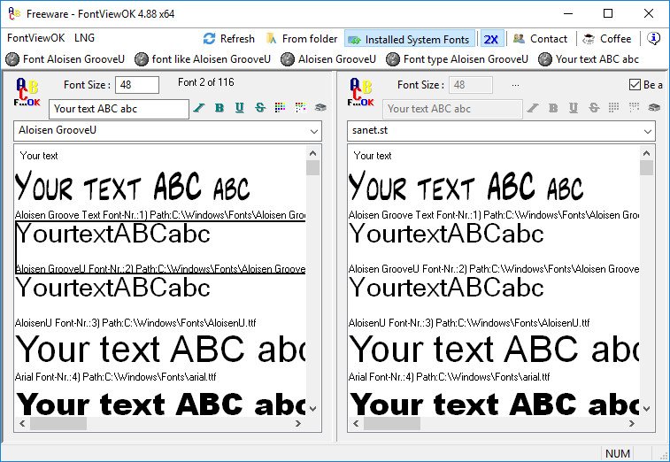
Task: Toggle the 'Be a' checkbox in right pane
Action: [x=635, y=85]
